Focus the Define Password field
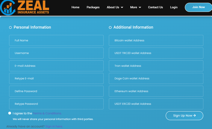The width and height of the screenshot is (212, 129). click(56, 91)
